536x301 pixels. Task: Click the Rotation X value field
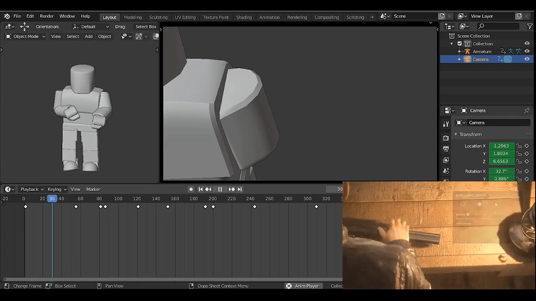coord(501,171)
